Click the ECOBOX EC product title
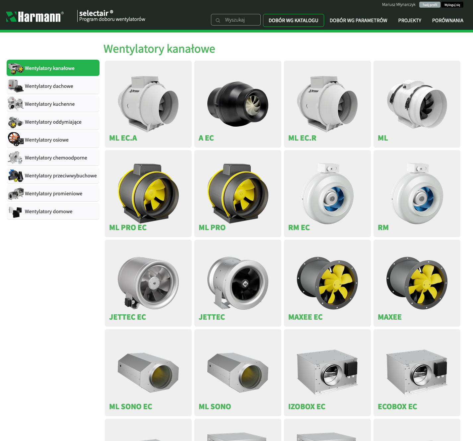The image size is (473, 441). point(397,407)
